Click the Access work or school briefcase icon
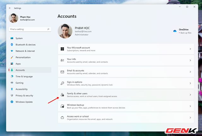 (62, 118)
